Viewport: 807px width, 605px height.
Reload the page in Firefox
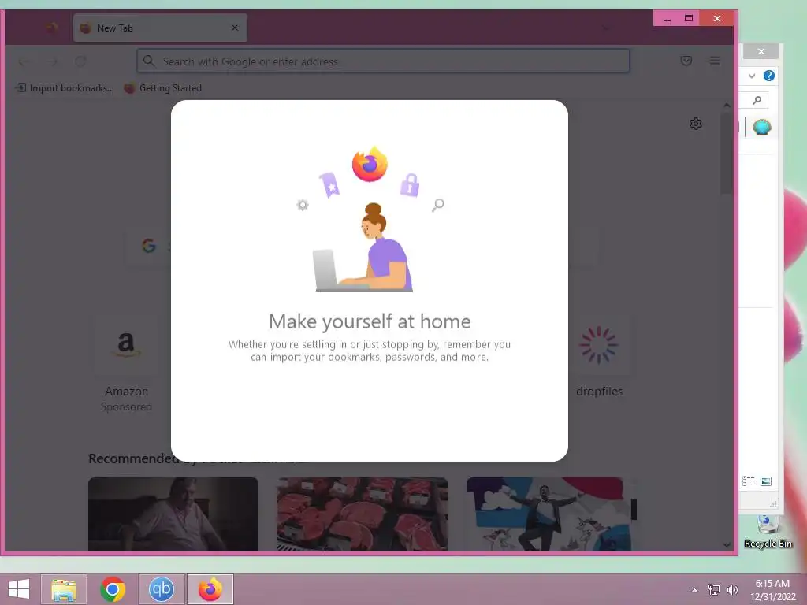pos(80,61)
